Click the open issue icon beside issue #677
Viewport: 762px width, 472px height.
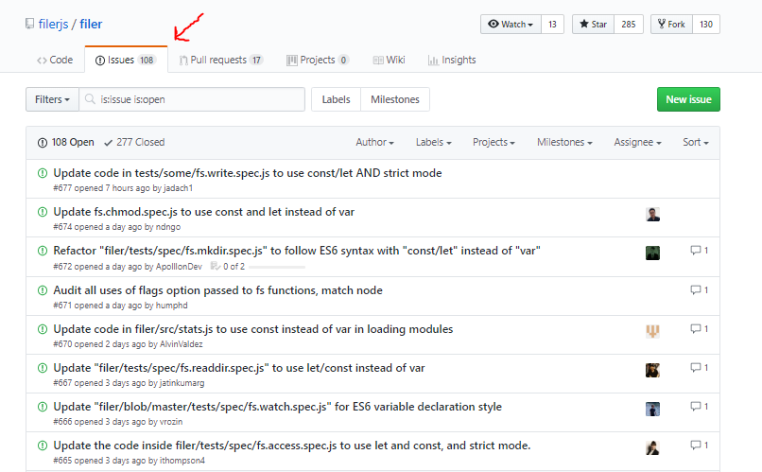click(x=42, y=173)
